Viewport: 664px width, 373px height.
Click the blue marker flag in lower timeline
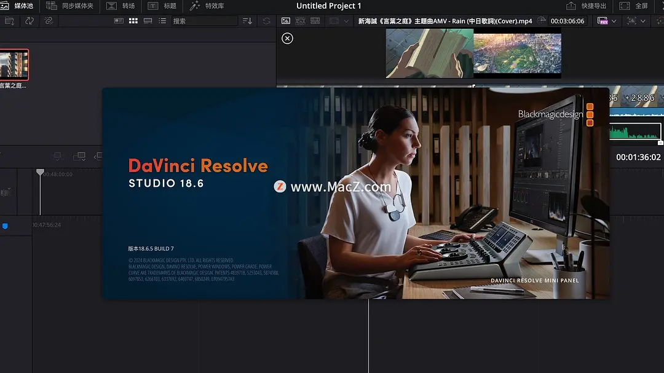5,226
